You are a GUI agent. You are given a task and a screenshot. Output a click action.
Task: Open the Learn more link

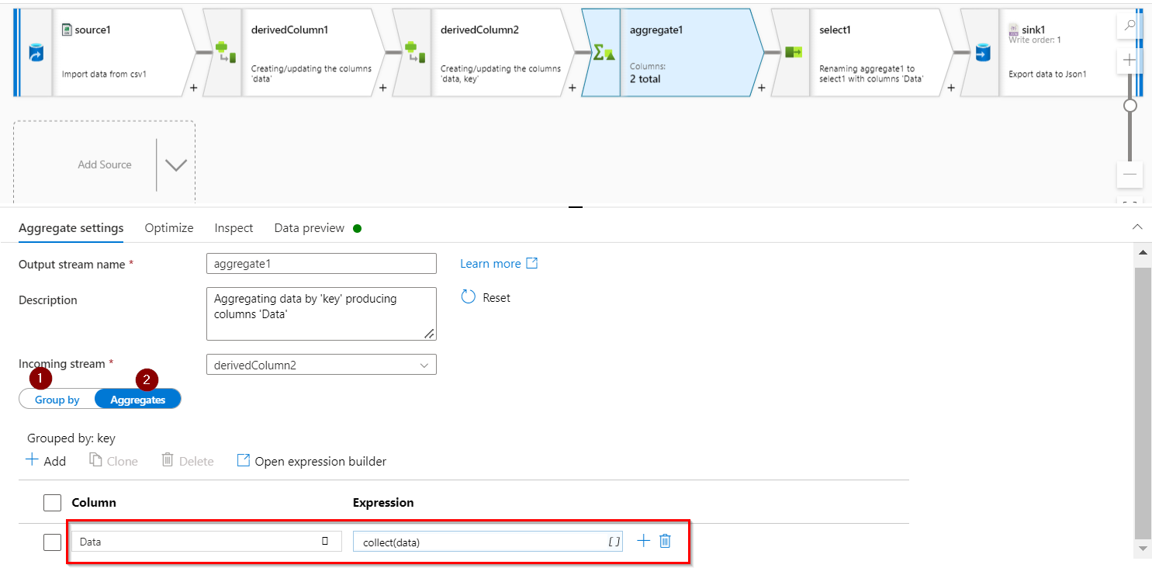pyautogui.click(x=490, y=263)
